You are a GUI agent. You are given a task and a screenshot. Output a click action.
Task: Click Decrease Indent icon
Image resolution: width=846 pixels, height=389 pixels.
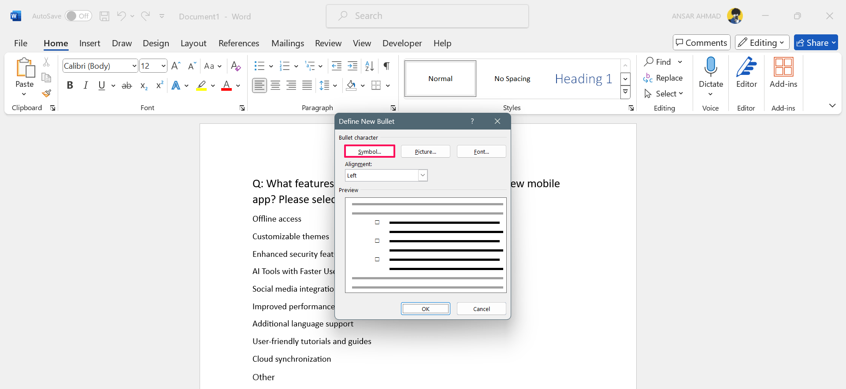coord(337,66)
